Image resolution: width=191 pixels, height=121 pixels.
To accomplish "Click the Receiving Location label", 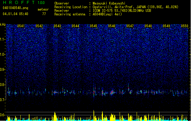I will point(71,7).
